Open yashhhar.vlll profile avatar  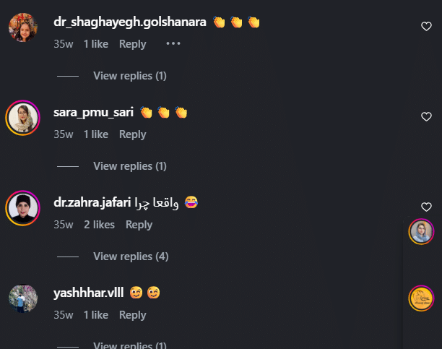click(x=23, y=298)
